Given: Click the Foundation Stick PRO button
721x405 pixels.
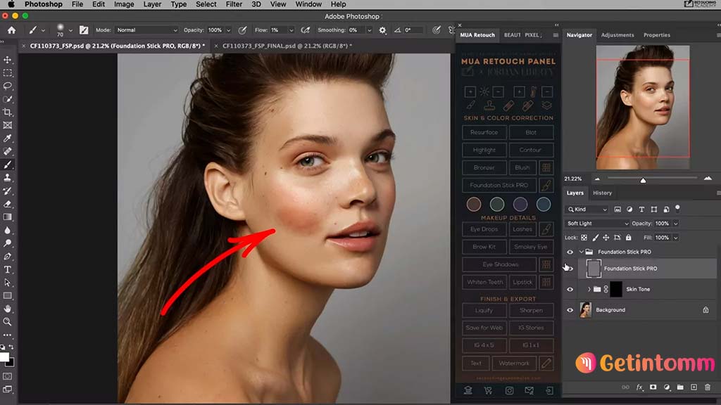Looking at the screenshot, I should click(499, 186).
